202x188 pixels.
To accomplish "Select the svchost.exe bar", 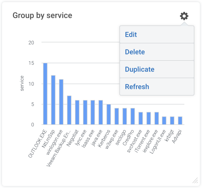I will (x=140, y=118).
